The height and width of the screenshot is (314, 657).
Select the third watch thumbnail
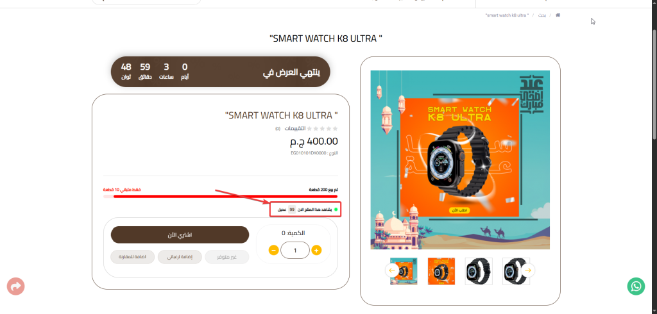[479, 271]
